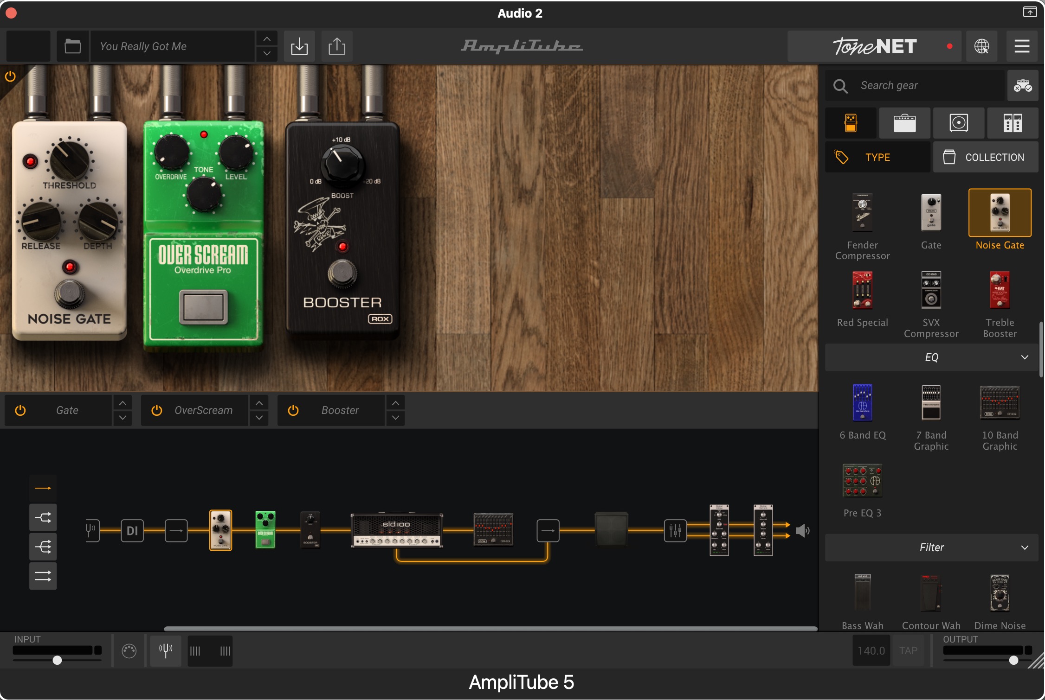Choose the dual parallel routing
This screenshot has height=700, width=1045.
(43, 576)
